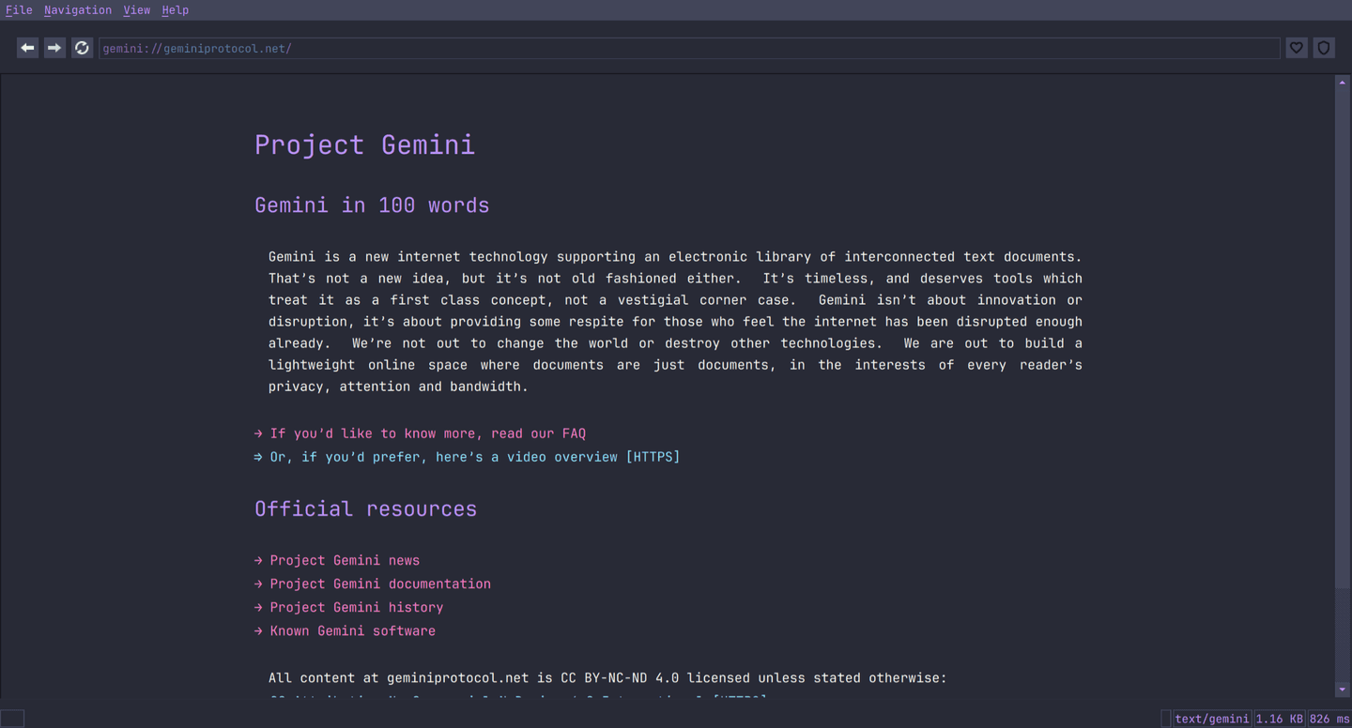Viewport: 1352px width, 728px height.
Task: Open the File menu
Action: click(19, 10)
